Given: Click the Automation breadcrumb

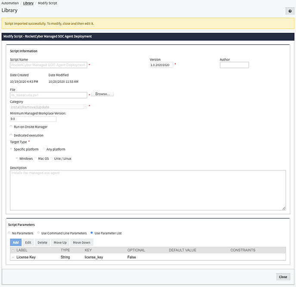Looking at the screenshot, I should 10,3.
